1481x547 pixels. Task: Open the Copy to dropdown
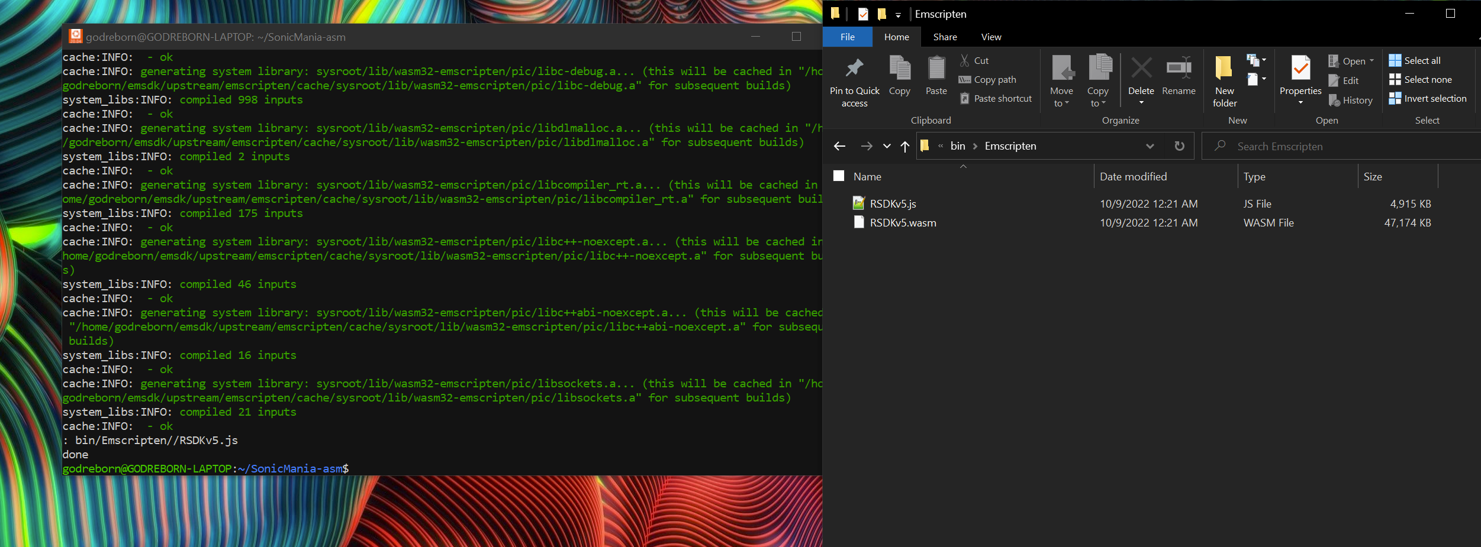(x=1098, y=98)
